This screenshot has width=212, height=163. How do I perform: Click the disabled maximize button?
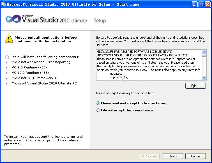201,4
